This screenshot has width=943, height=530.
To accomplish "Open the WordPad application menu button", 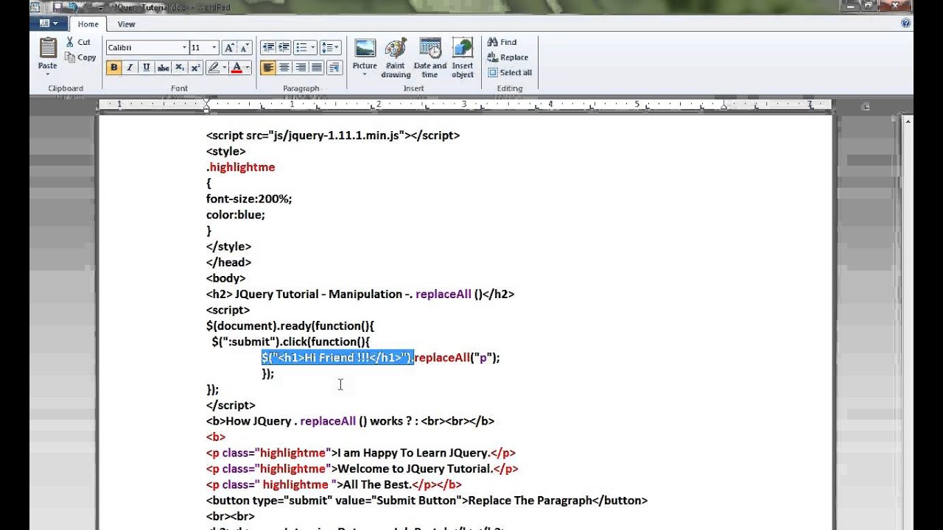I will tap(49, 24).
